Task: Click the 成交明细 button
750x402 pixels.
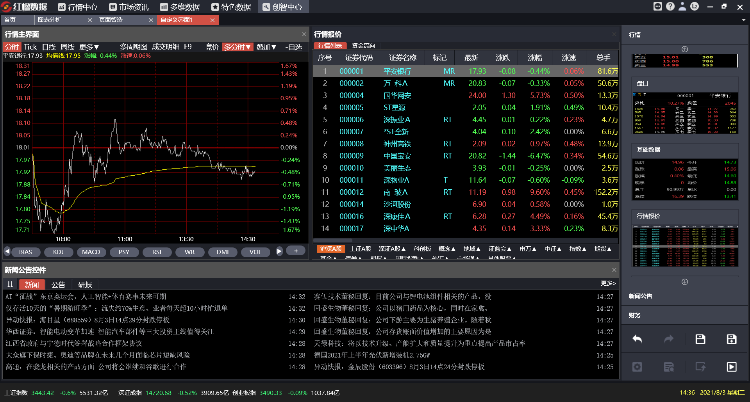Action: (x=166, y=47)
